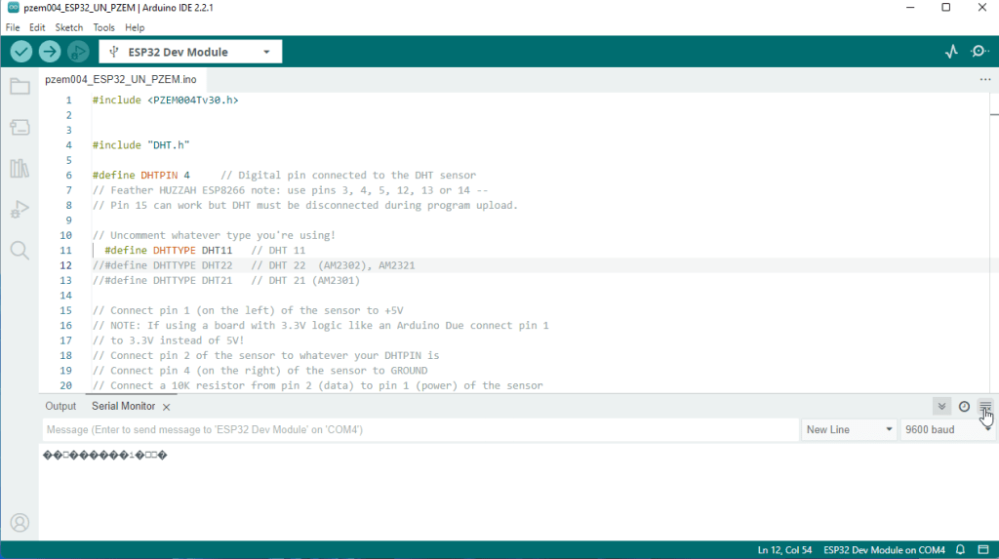Open the 9600 baud rate dropdown

click(x=946, y=429)
